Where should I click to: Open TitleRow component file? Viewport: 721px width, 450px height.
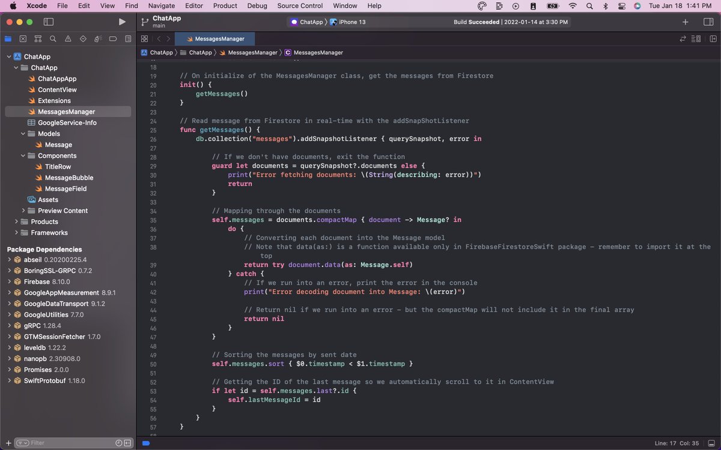point(58,167)
